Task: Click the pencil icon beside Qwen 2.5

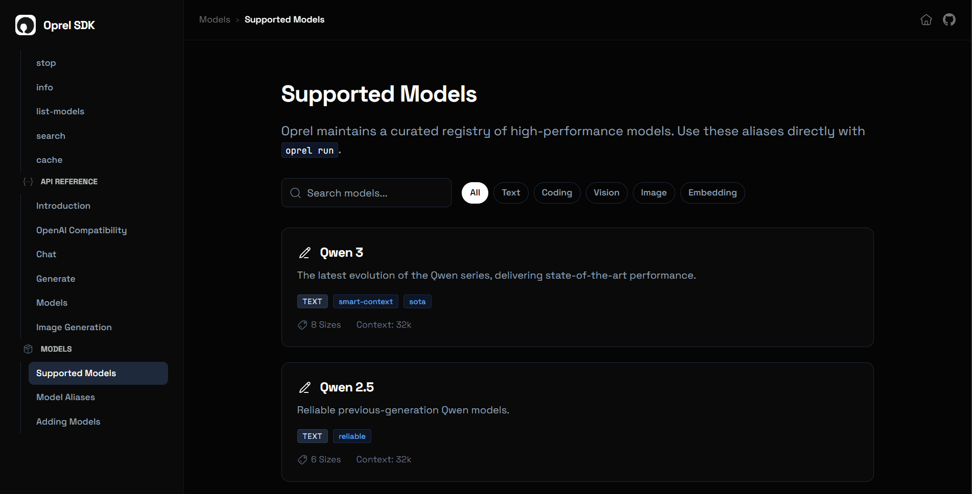Action: pyautogui.click(x=305, y=387)
